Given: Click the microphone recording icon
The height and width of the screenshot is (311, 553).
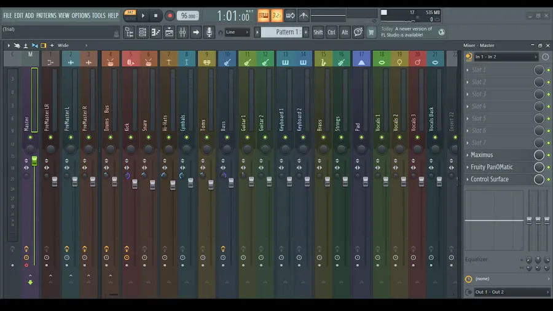Looking at the screenshot, I should coord(210,33).
